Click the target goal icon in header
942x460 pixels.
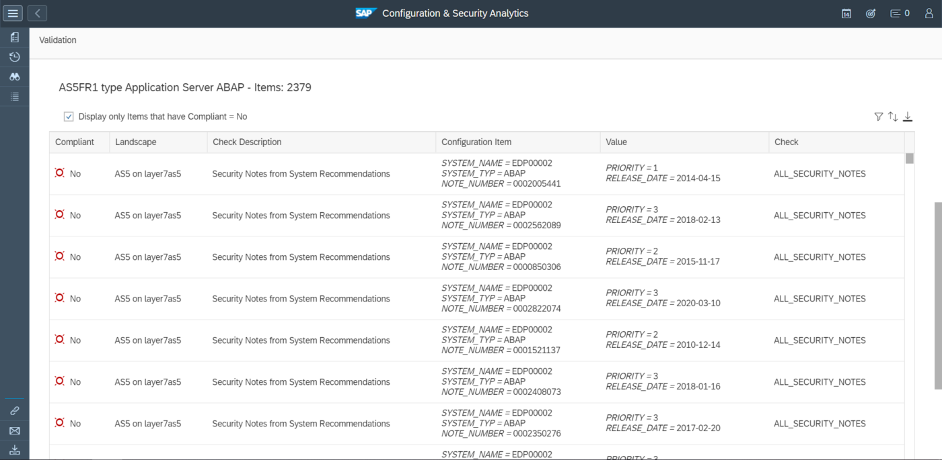click(x=871, y=13)
